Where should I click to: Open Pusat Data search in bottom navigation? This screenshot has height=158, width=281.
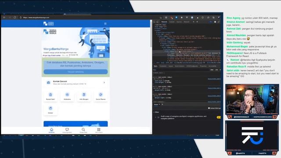(83, 130)
